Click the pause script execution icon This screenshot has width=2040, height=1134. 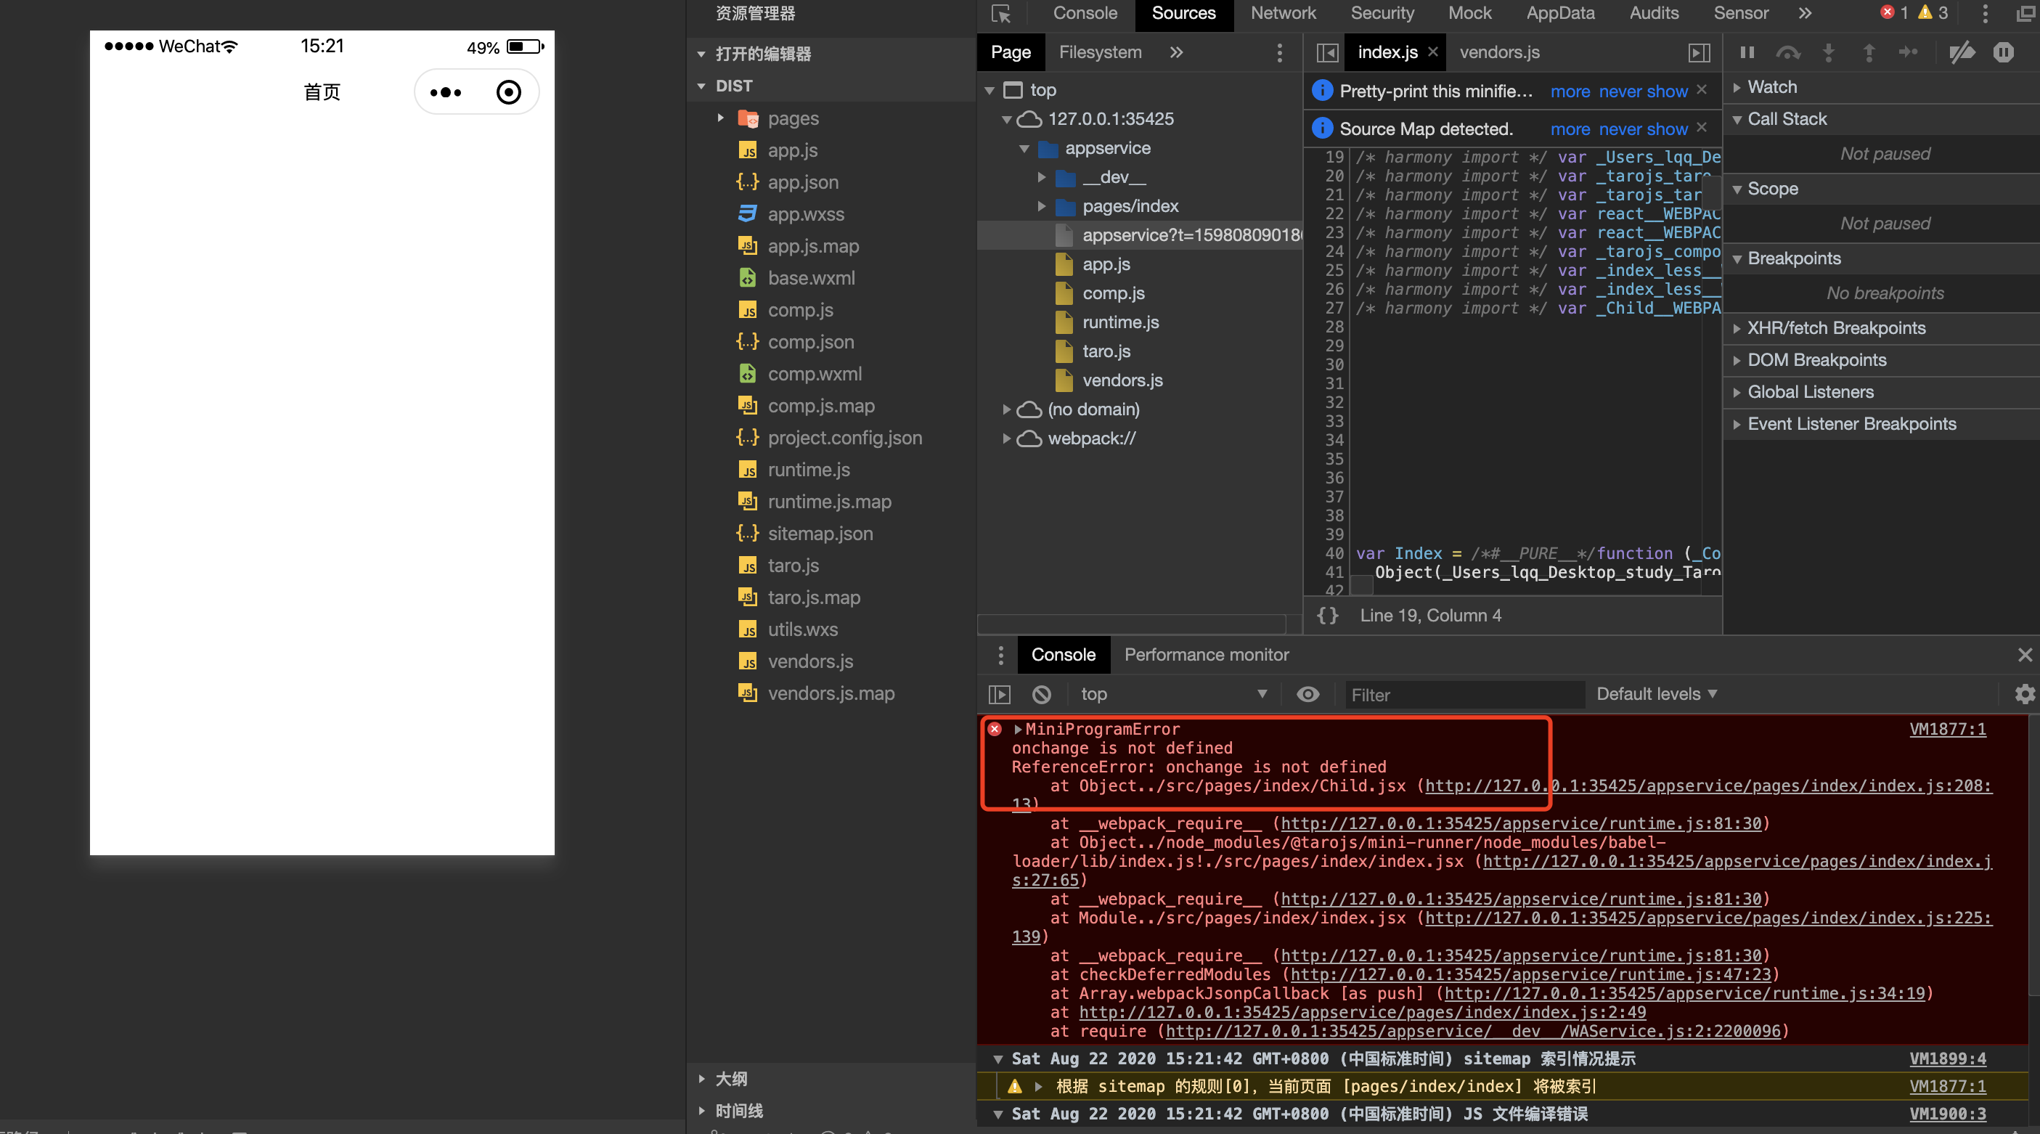[1746, 52]
